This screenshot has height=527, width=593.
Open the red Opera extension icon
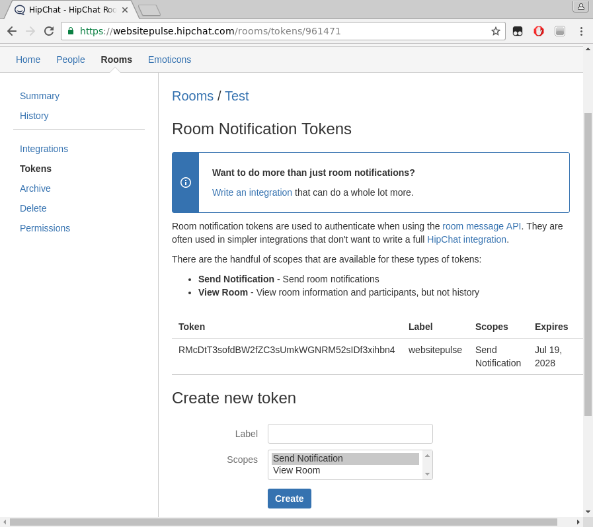coord(539,31)
